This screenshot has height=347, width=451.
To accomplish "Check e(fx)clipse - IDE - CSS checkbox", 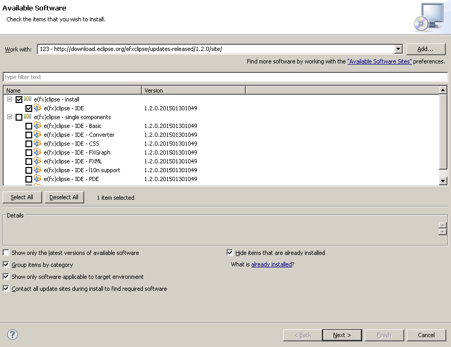I will coord(29,144).
